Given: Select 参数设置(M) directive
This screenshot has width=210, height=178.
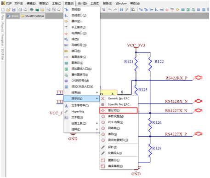Looking at the screenshot, I should pos(119,116).
